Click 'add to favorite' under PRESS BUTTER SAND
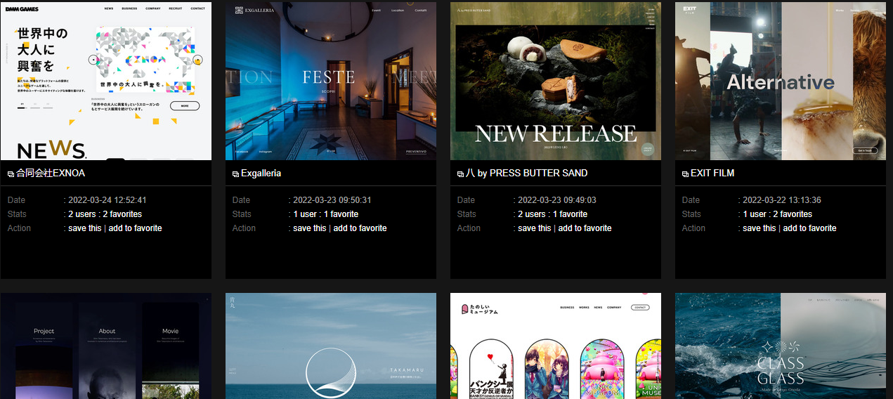The height and width of the screenshot is (399, 893). (585, 228)
